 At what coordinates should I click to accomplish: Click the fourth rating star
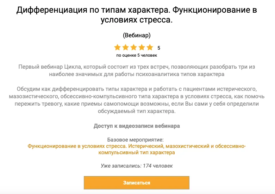(142, 48)
